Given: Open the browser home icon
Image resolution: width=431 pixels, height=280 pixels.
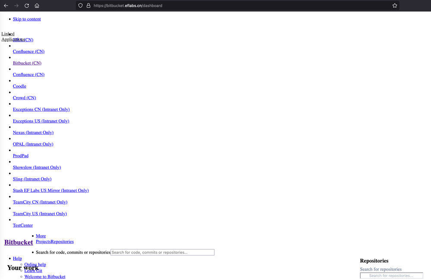Looking at the screenshot, I should (37, 6).
